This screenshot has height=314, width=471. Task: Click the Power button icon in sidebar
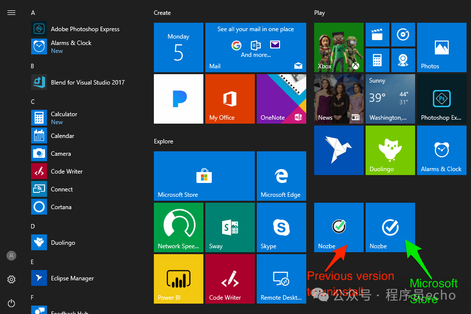[11, 303]
